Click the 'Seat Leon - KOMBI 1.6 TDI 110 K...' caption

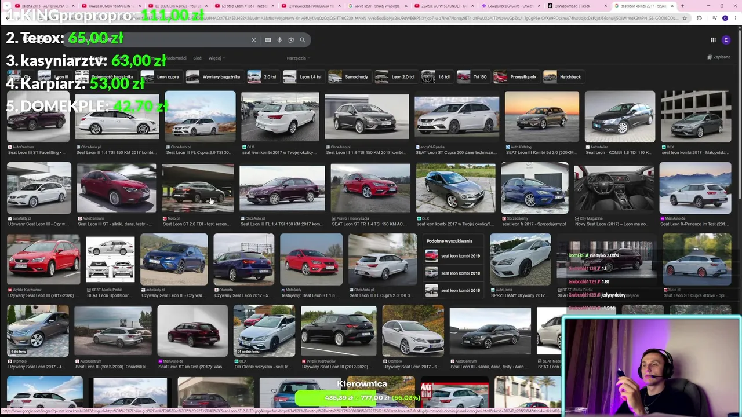pyautogui.click(x=620, y=153)
